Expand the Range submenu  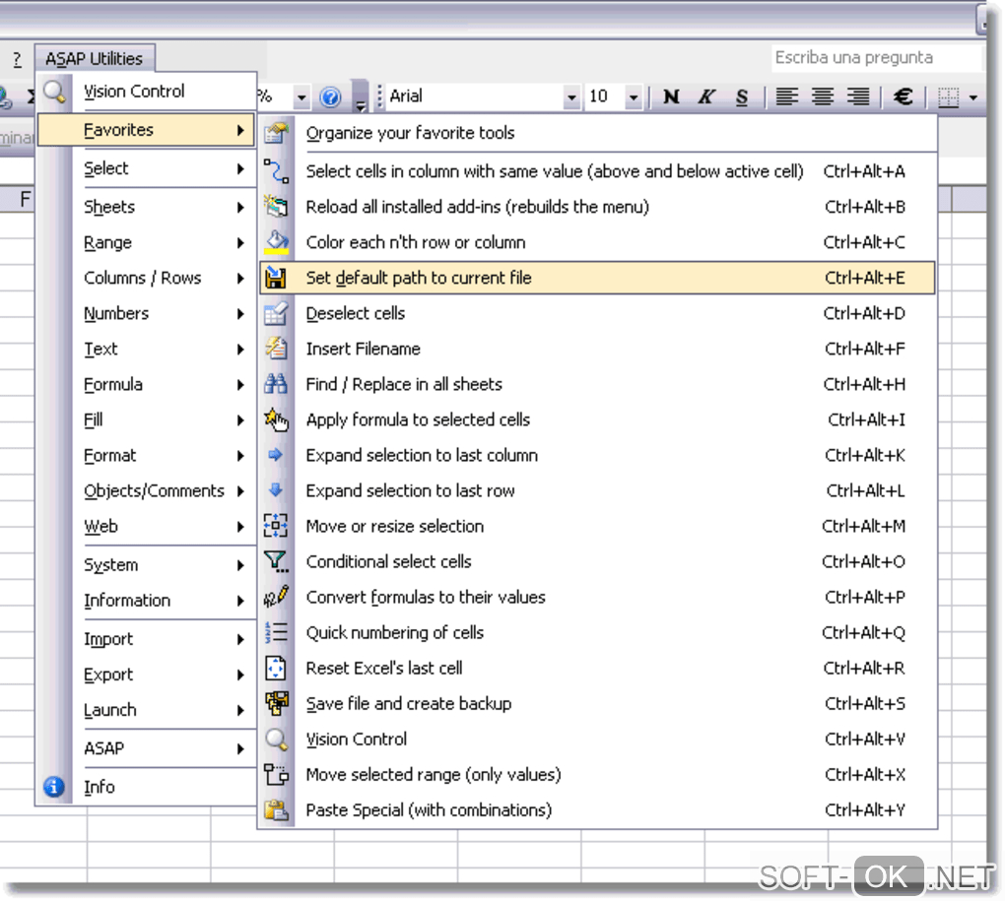(x=148, y=242)
